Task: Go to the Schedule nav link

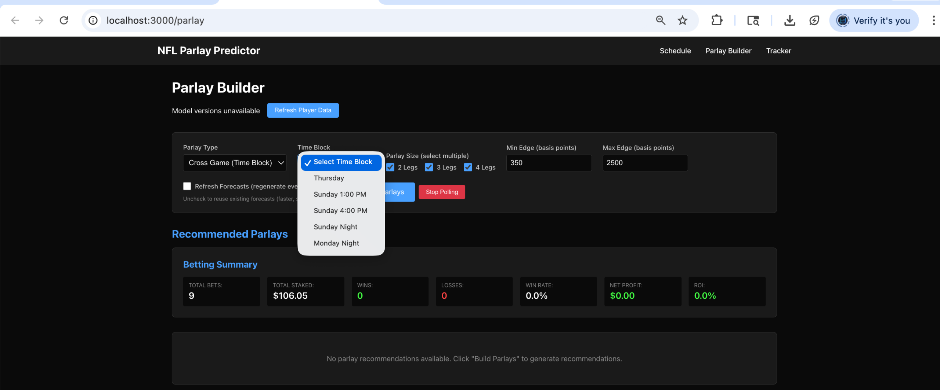Action: coord(675,51)
